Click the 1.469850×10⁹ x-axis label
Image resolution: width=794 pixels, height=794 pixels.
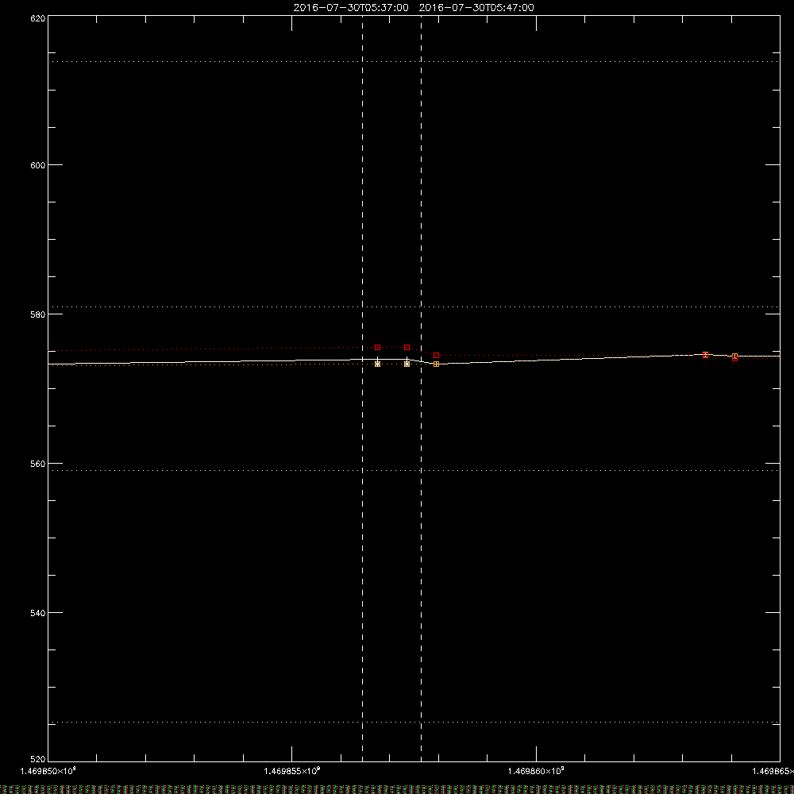tap(48, 771)
